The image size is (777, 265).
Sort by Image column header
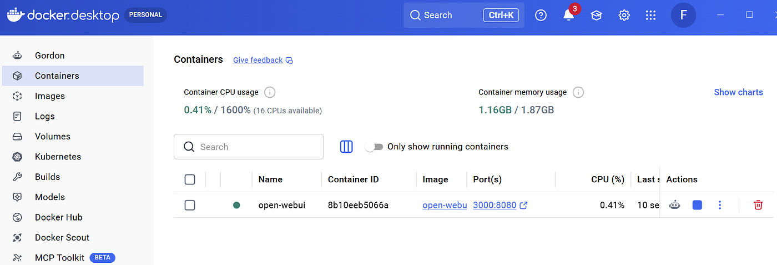coord(435,179)
